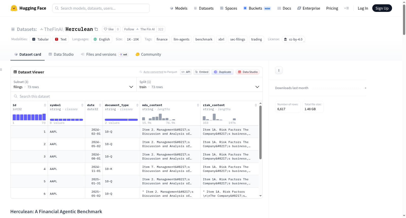Select the benchmark tag
This screenshot has width=406, height=218.
pos(204,39)
